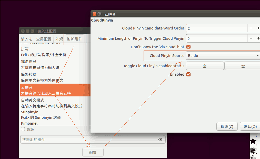This screenshot has height=159, width=260.
Task: Click the 搜索附加组件 search box
Action: (93, 140)
